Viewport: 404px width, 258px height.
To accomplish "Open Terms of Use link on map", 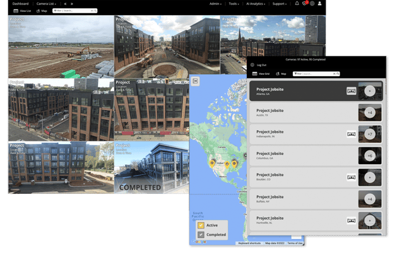I will click(x=295, y=243).
